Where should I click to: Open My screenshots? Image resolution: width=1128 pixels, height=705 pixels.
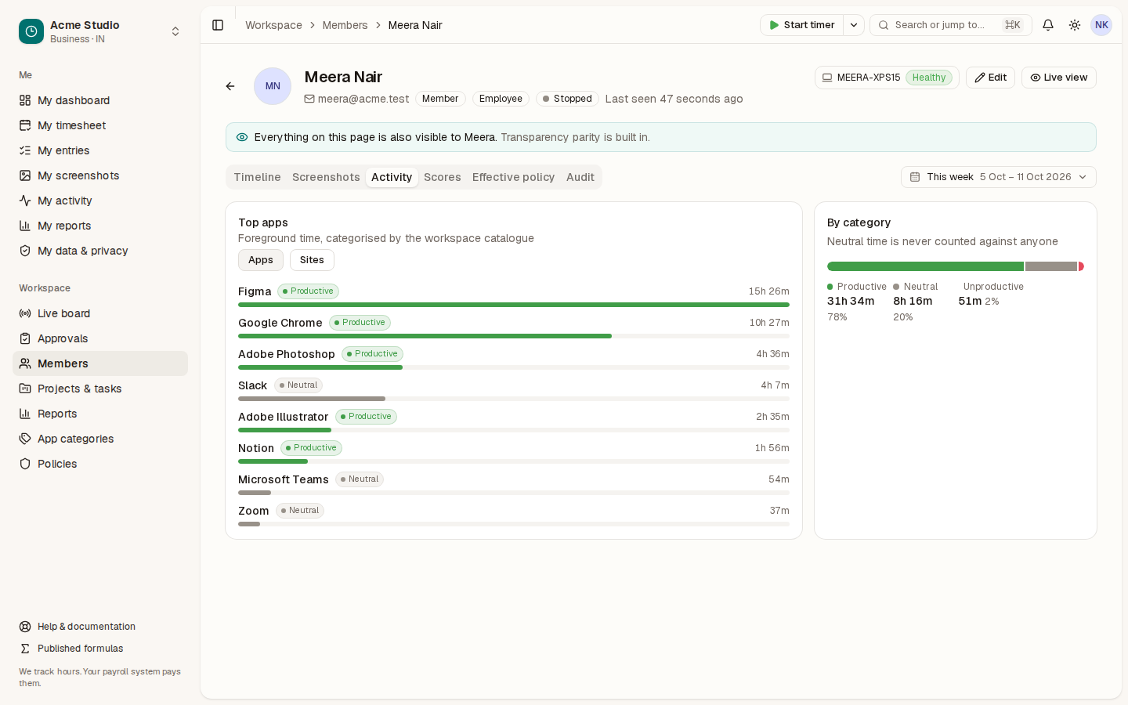100,175
